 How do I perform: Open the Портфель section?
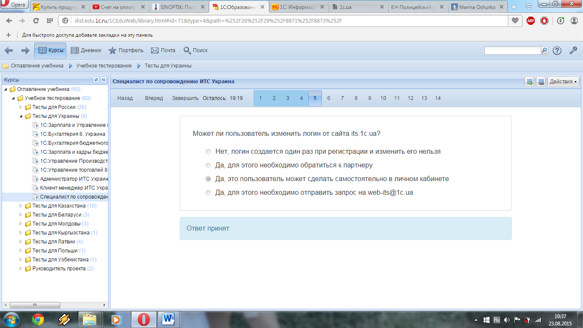click(125, 50)
